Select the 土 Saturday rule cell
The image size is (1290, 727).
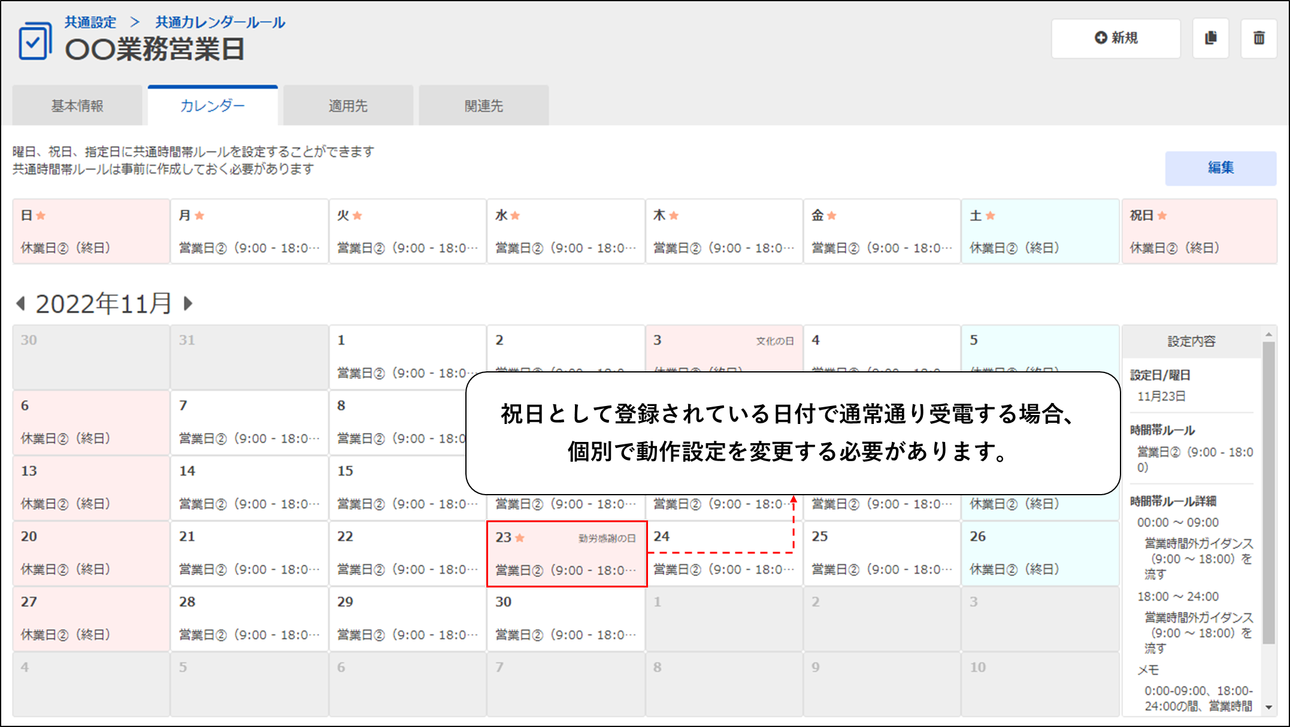(x=1040, y=231)
